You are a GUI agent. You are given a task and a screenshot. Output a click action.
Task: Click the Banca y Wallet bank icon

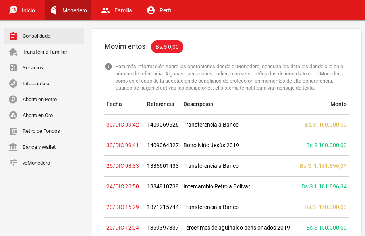tap(13, 147)
